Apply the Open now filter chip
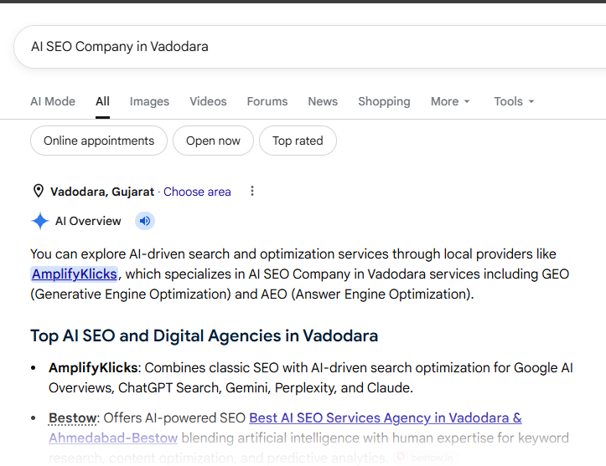Viewport: 606px width, 466px height. pyautogui.click(x=214, y=141)
